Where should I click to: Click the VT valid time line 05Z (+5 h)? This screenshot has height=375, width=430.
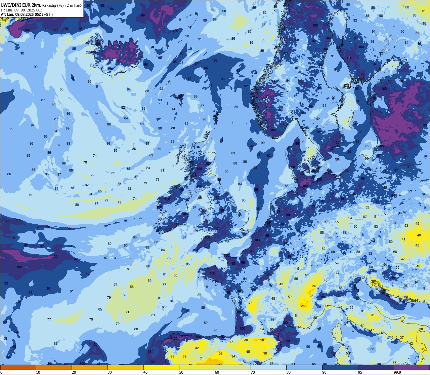click(x=27, y=14)
